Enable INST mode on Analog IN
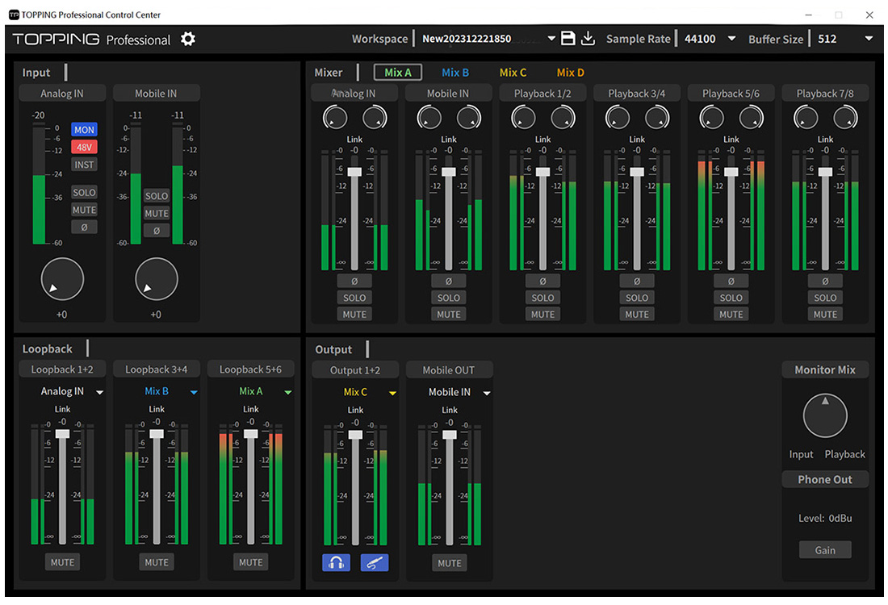The width and height of the screenshot is (888, 605). point(84,164)
